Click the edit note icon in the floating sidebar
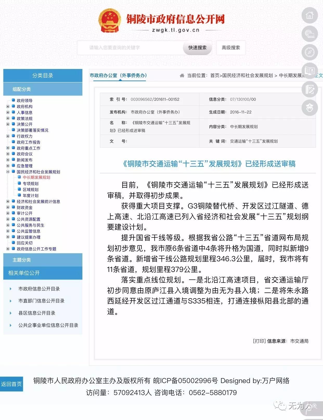The height and width of the screenshot is (420, 323). coord(309,89)
